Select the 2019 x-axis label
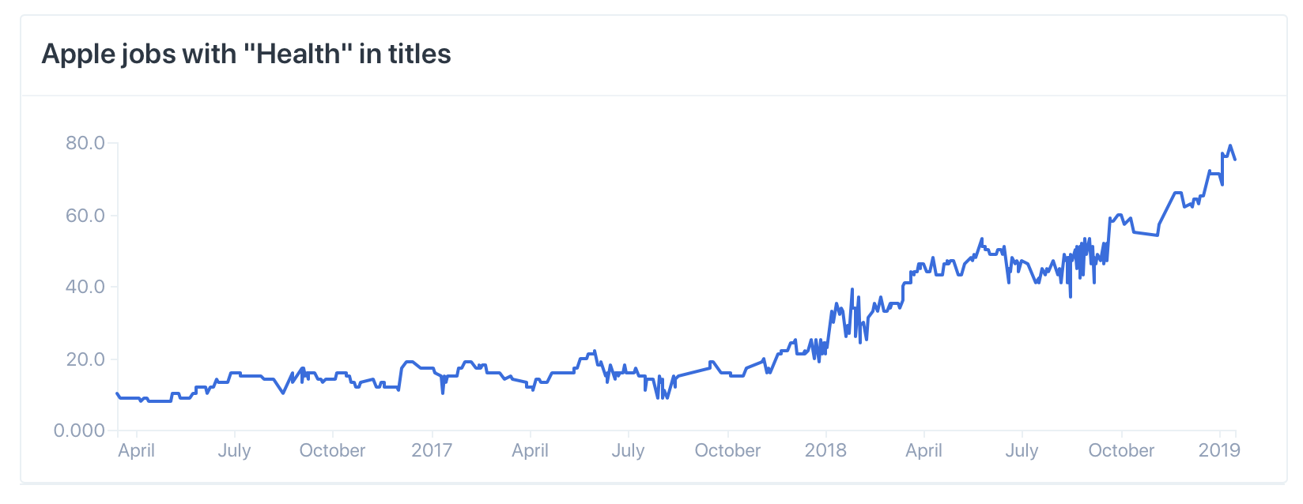This screenshot has height=504, width=1303. (1219, 450)
